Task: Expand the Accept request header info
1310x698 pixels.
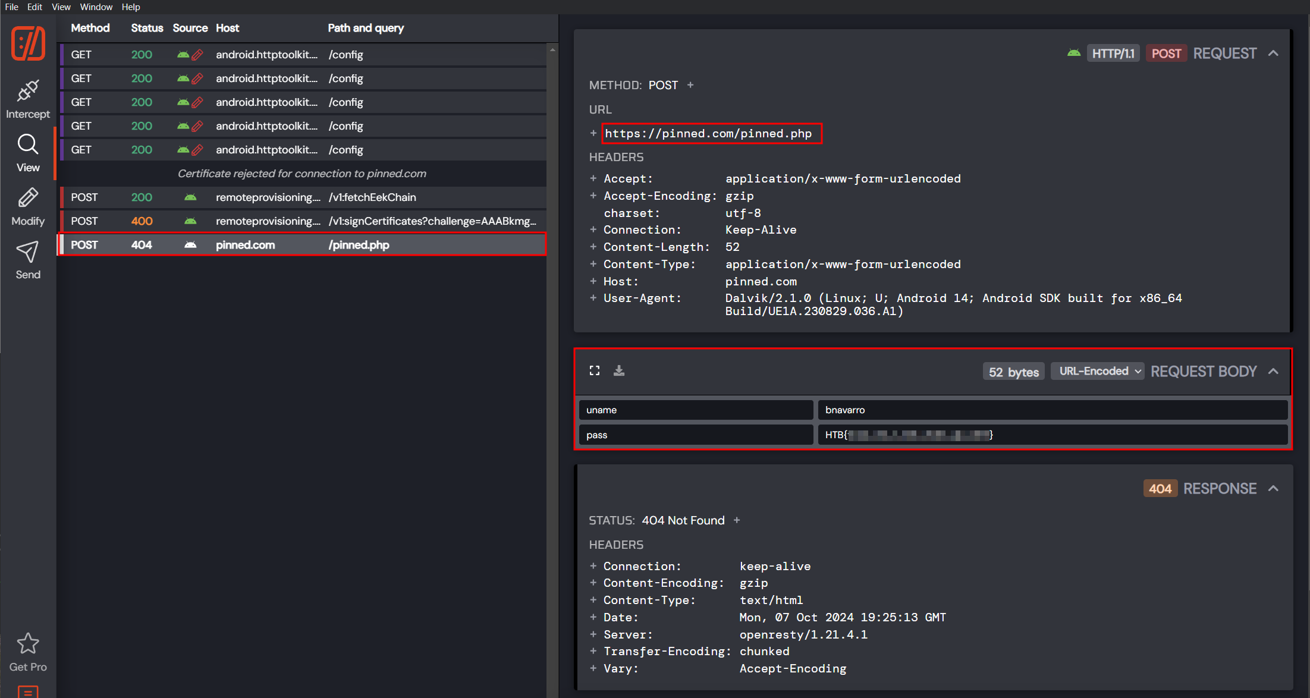Action: click(x=593, y=178)
